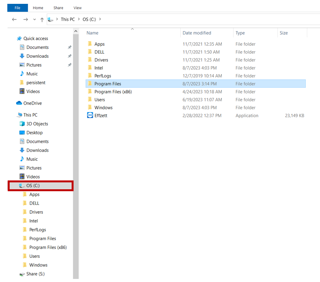Viewport: 320px width, 282px height.
Task: Open recent locations dropdown arrow
Action: coord(34,20)
